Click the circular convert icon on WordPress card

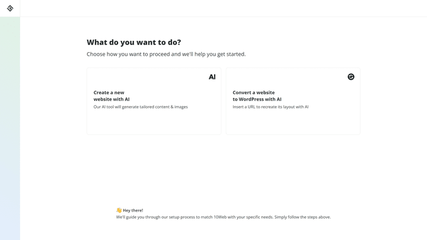pos(351,77)
